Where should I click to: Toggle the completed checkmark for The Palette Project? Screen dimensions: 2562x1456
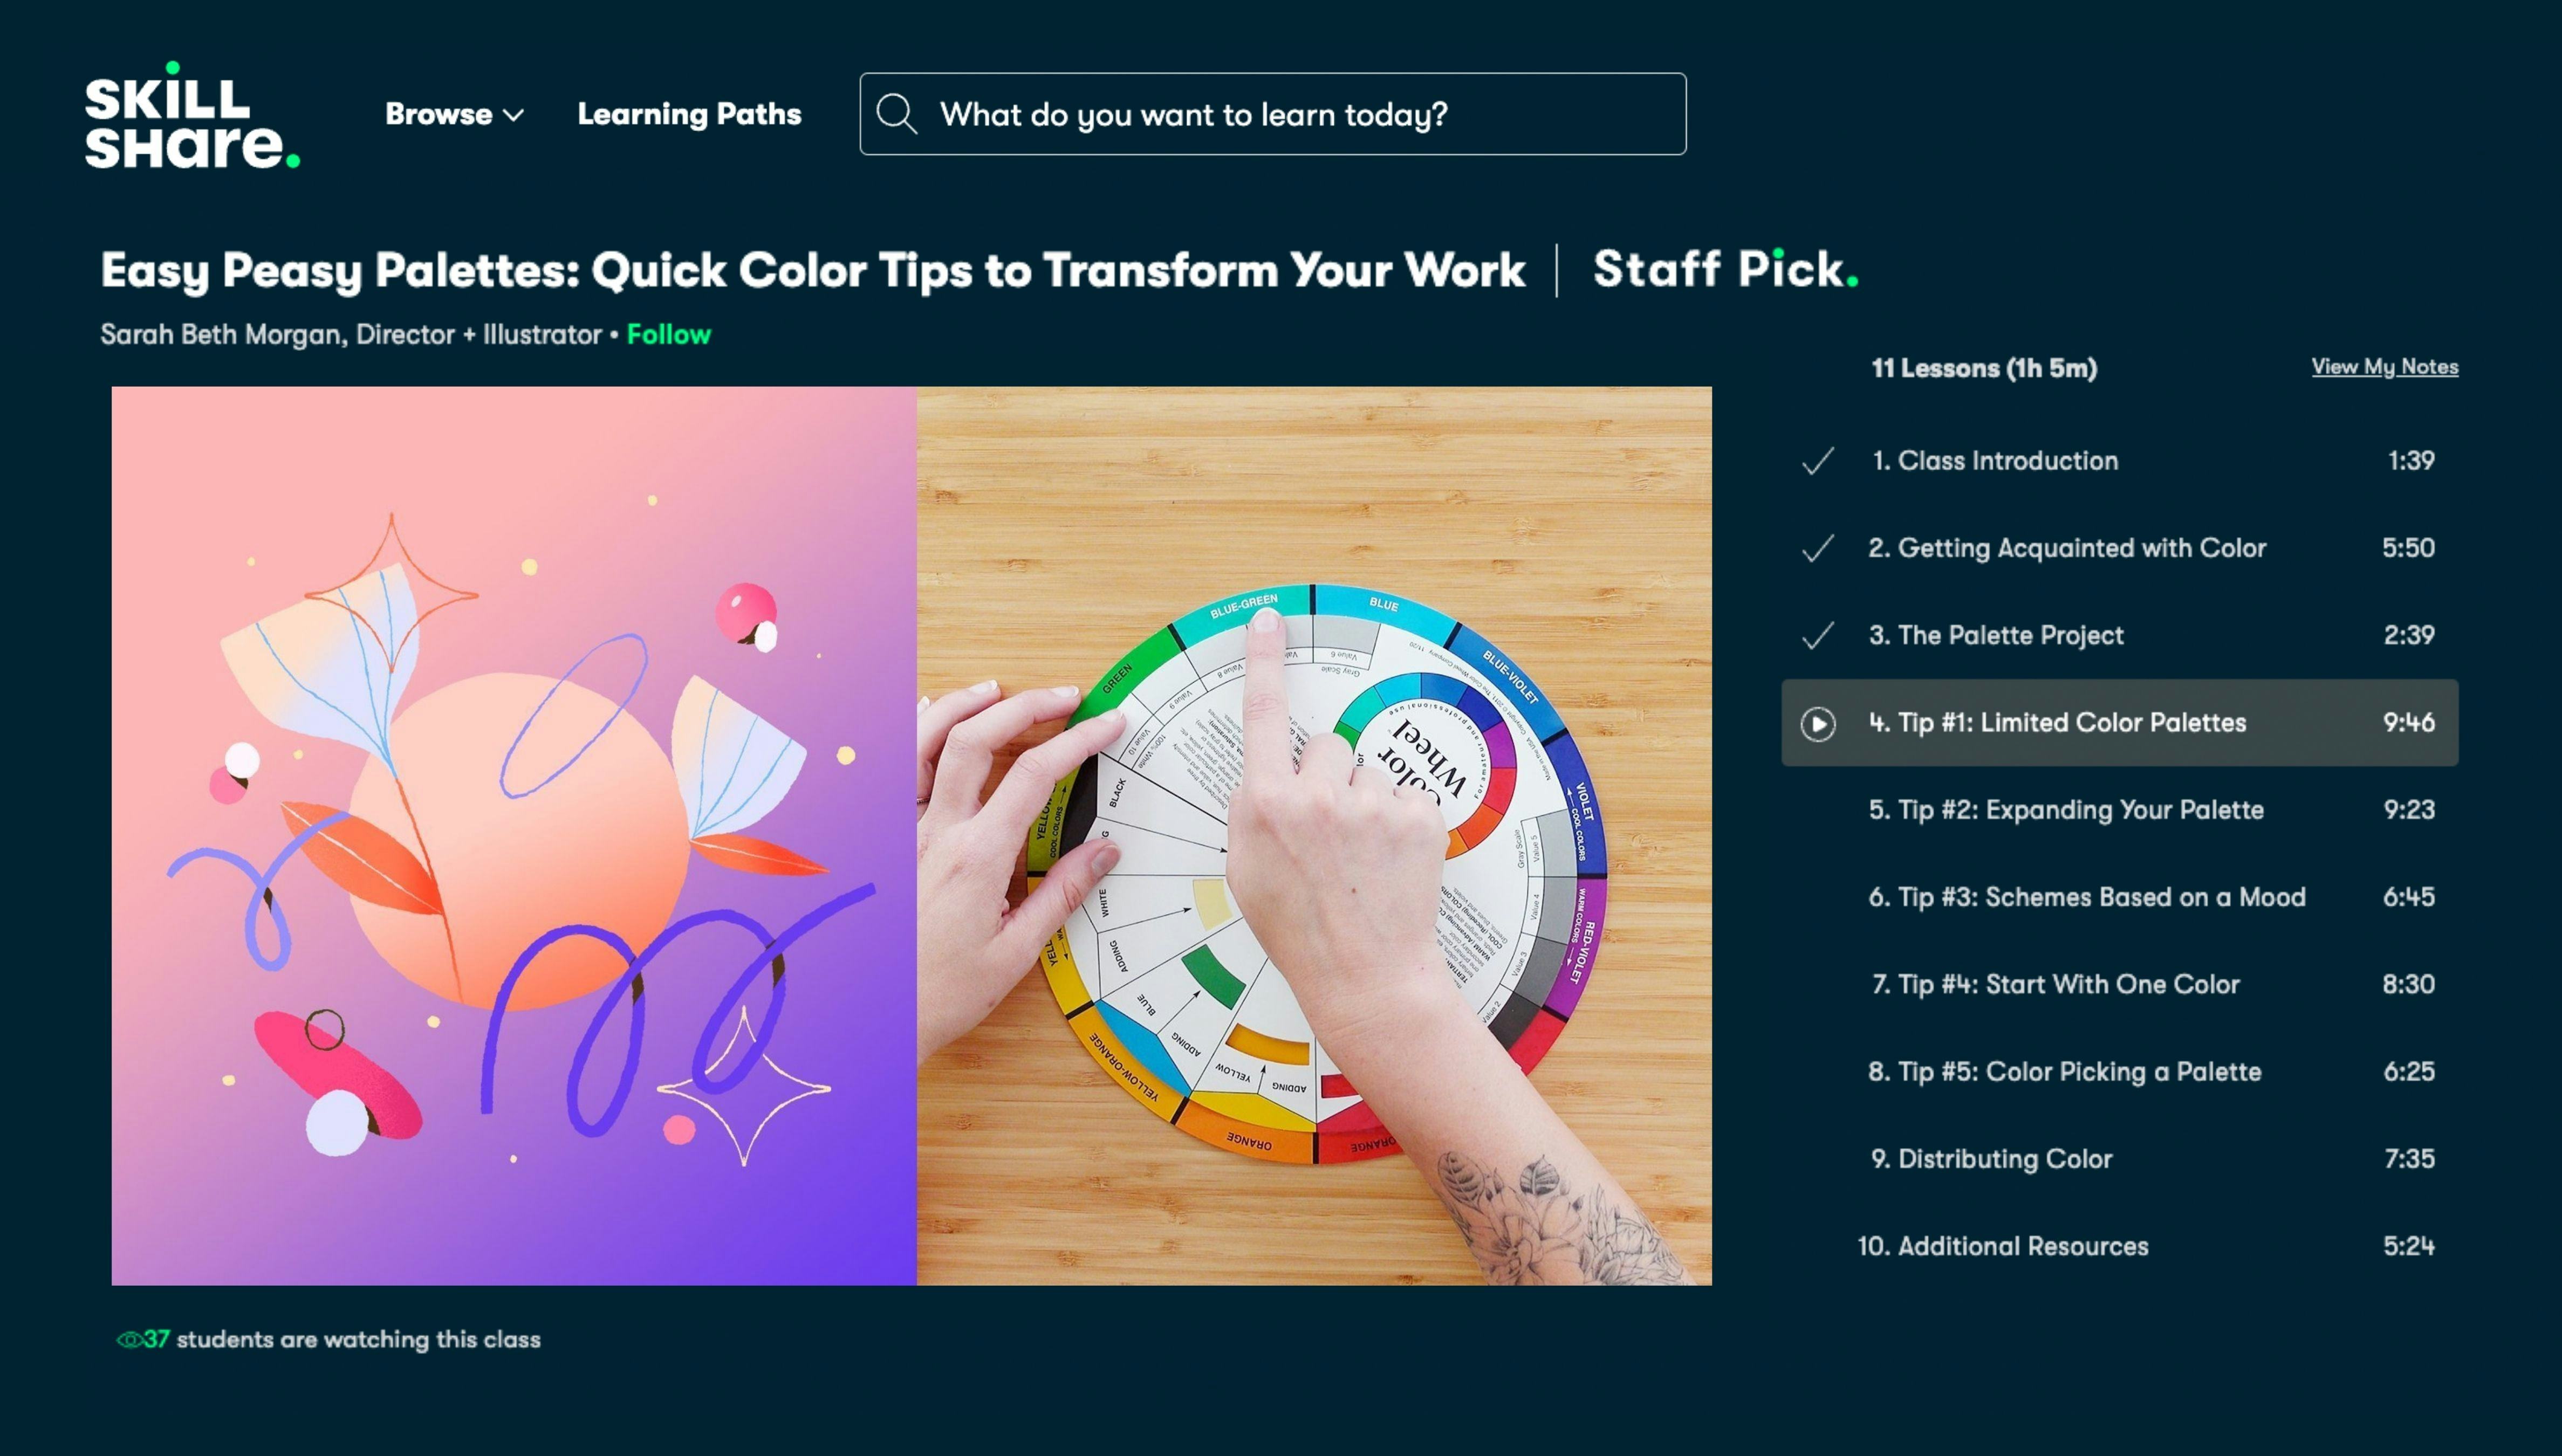click(1818, 636)
